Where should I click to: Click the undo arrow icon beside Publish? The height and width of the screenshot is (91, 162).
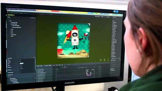tap(25, 13)
